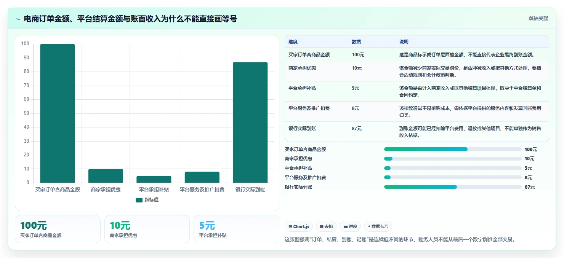The image size is (564, 258).
Task: Click the 87元 label beside progress bar
Action: [530, 187]
